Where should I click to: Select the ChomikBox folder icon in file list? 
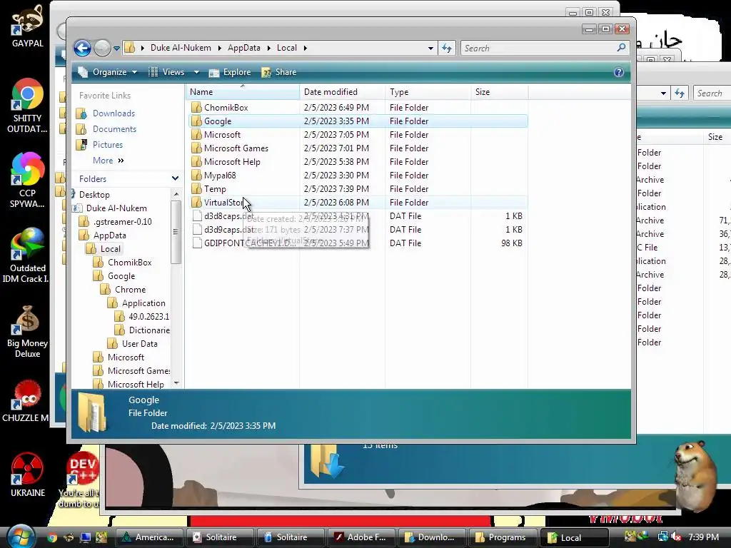(197, 108)
